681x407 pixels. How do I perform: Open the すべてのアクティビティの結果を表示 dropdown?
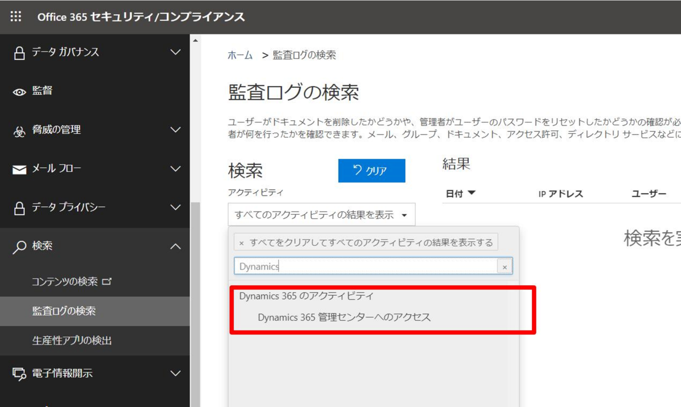pos(321,215)
